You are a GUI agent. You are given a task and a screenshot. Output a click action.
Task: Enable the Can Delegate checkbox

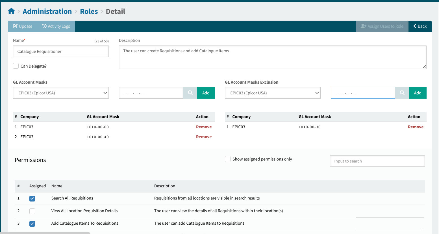pyautogui.click(x=16, y=66)
